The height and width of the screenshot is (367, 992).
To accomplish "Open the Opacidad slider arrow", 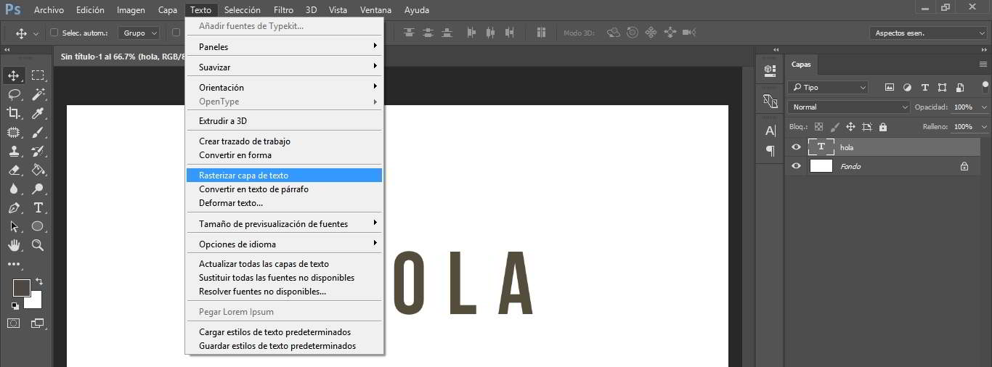I will (x=984, y=107).
